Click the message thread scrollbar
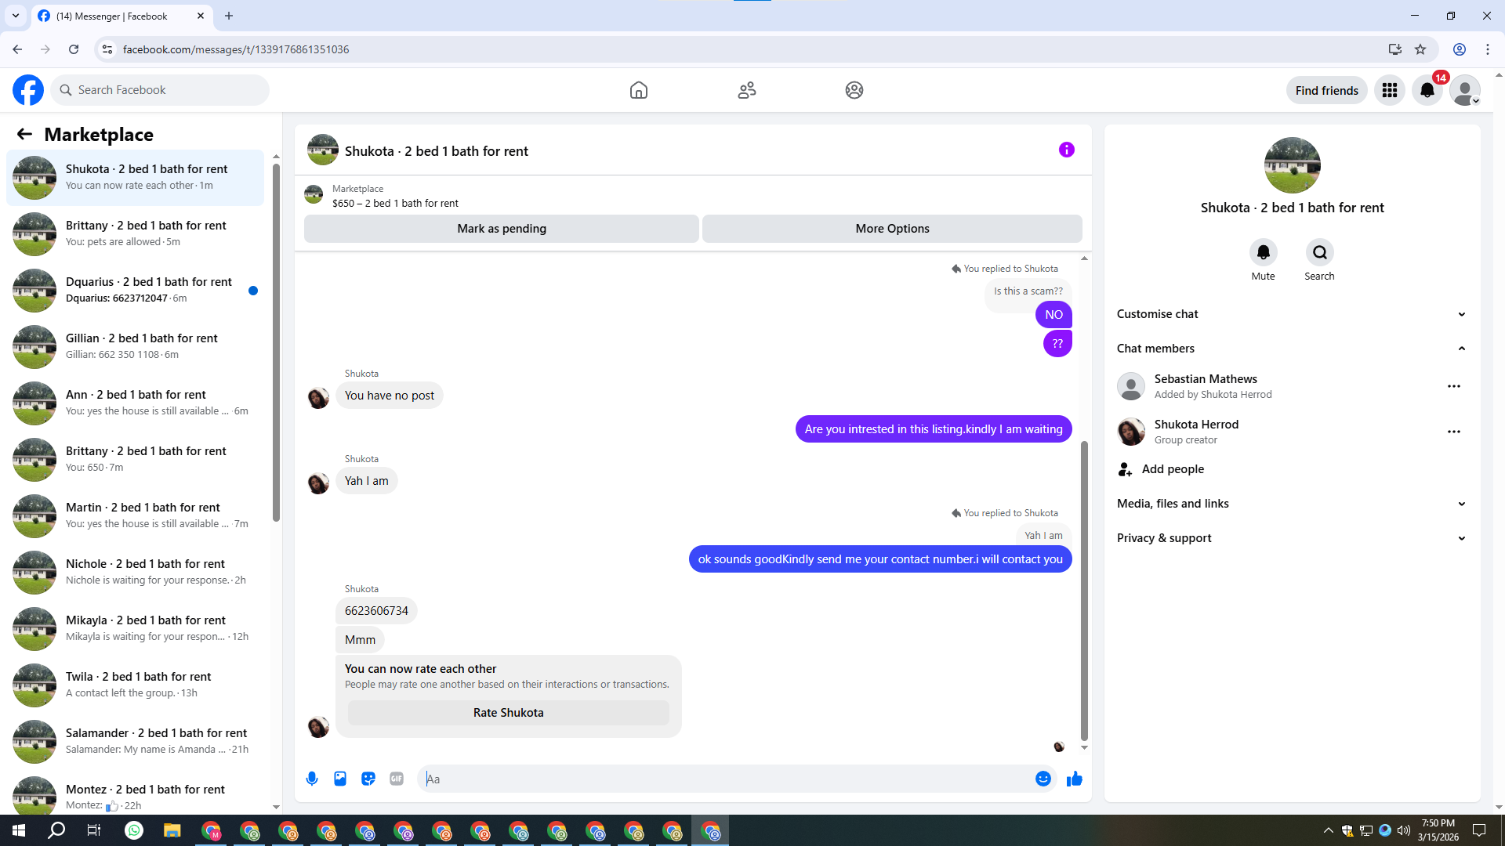Image resolution: width=1505 pixels, height=846 pixels. tap(1084, 591)
